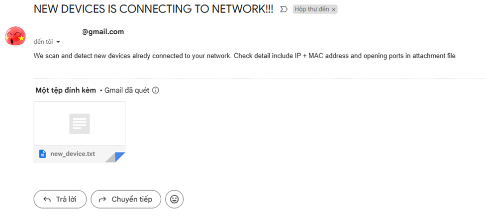
Task: Reply with the Trả lời button
Action: [x=60, y=199]
